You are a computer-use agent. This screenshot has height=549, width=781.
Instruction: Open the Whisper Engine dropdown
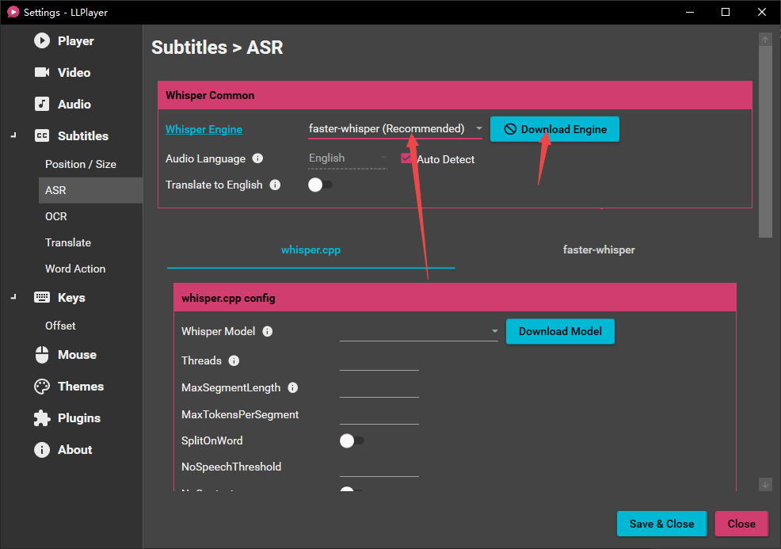pos(396,128)
